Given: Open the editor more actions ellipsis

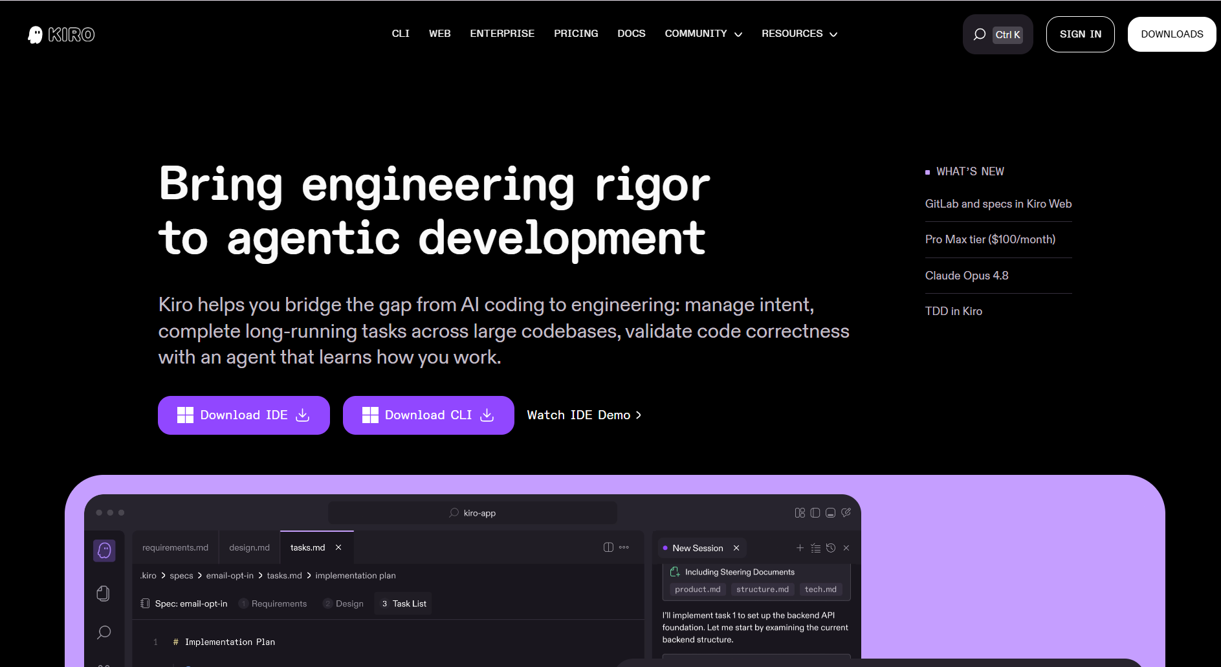Looking at the screenshot, I should click(x=624, y=547).
